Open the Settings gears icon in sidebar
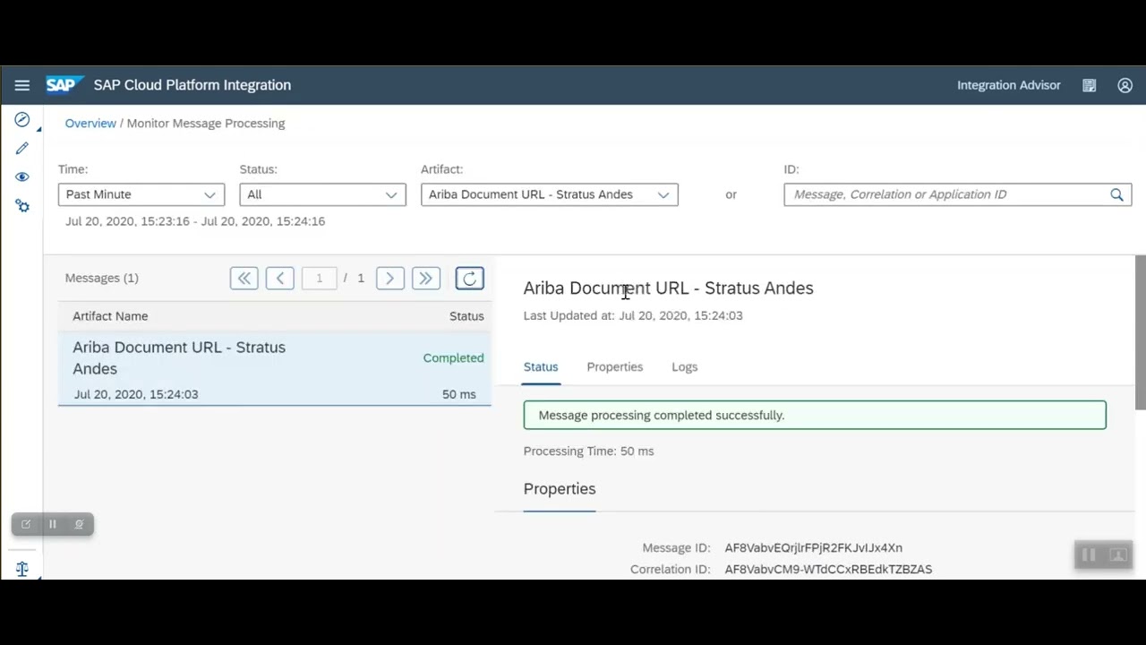Screen dimensions: 1146x645 pos(22,206)
